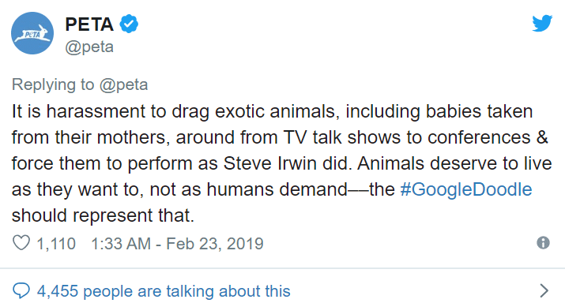This screenshot has width=565, height=303.
Task: Open the 1:33 AM - Feb 23, 2019 timestamp
Action: [x=177, y=244]
